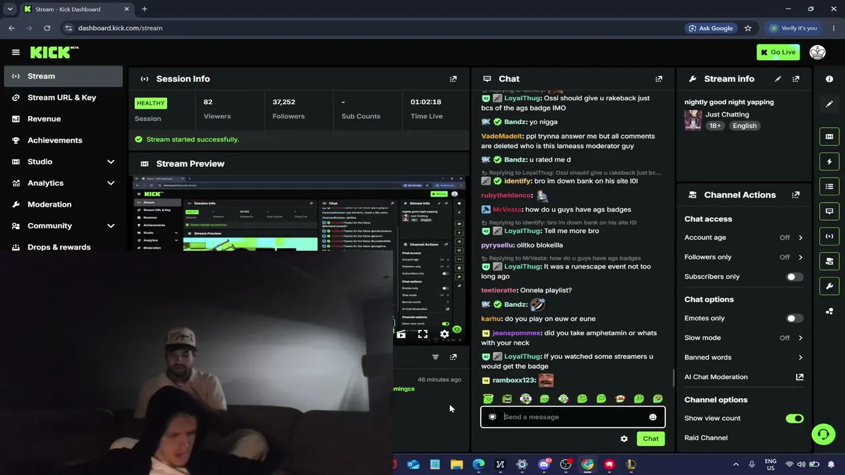The image size is (845, 475).
Task: Reload the dashboard page
Action: click(x=47, y=28)
